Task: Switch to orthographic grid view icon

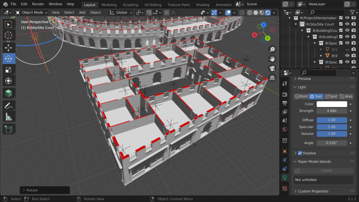Action: pyautogui.click(x=272, y=78)
